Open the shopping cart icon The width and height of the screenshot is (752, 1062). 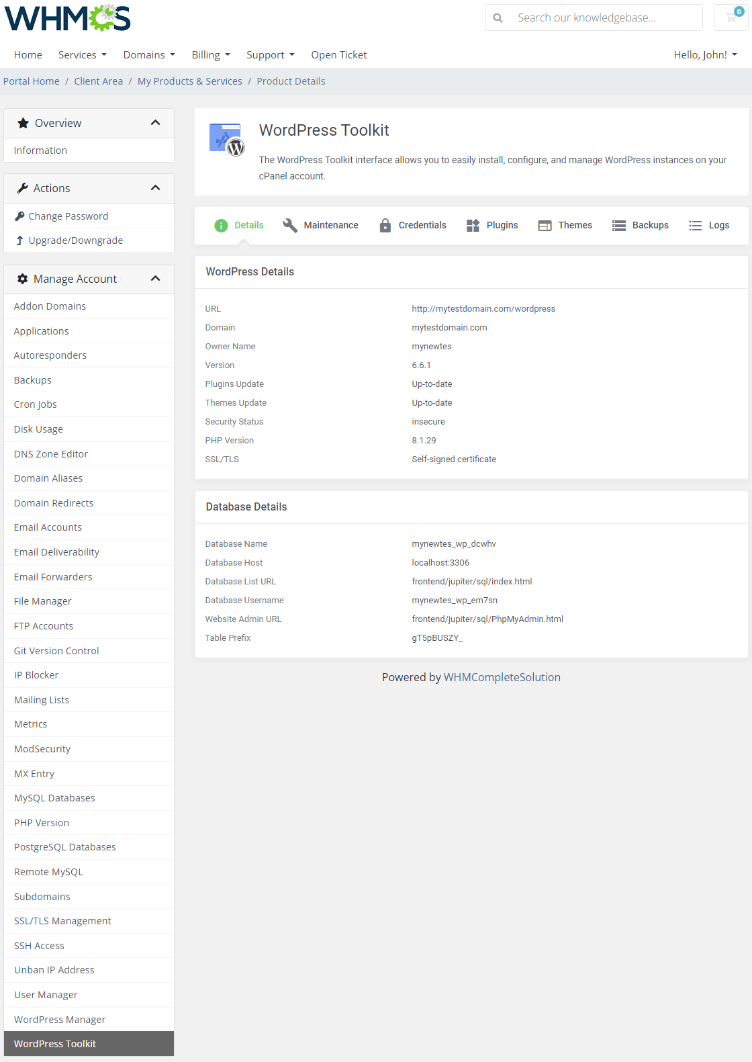[x=731, y=17]
